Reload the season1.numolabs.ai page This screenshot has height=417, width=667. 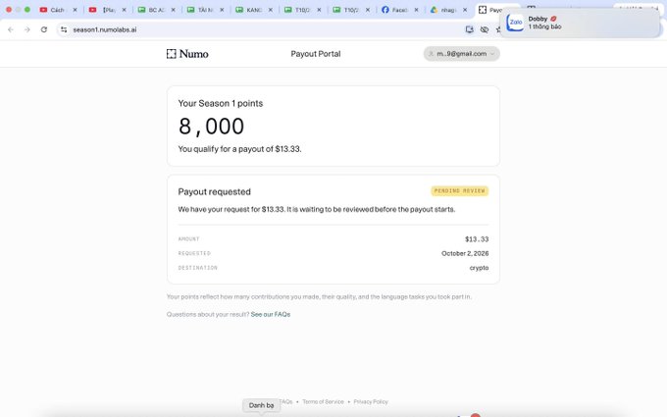[44, 29]
